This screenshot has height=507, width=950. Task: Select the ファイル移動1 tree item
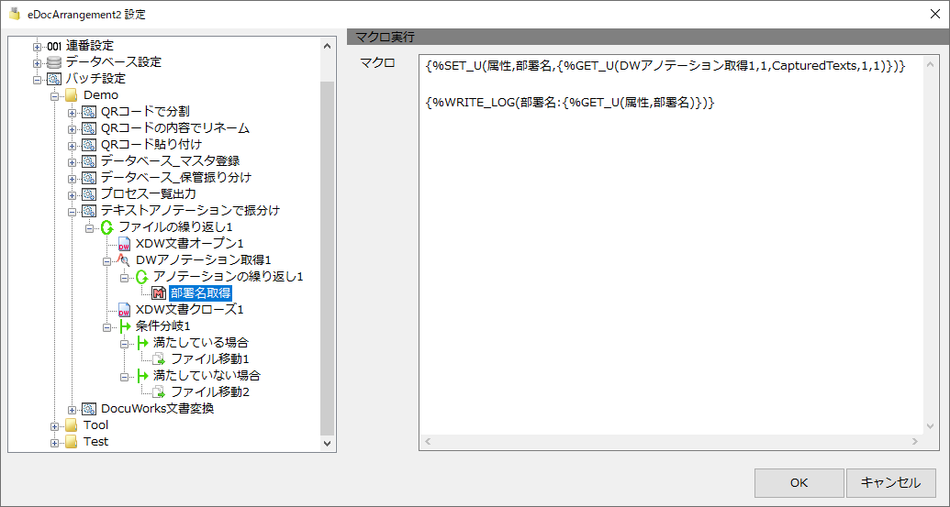(x=210, y=359)
